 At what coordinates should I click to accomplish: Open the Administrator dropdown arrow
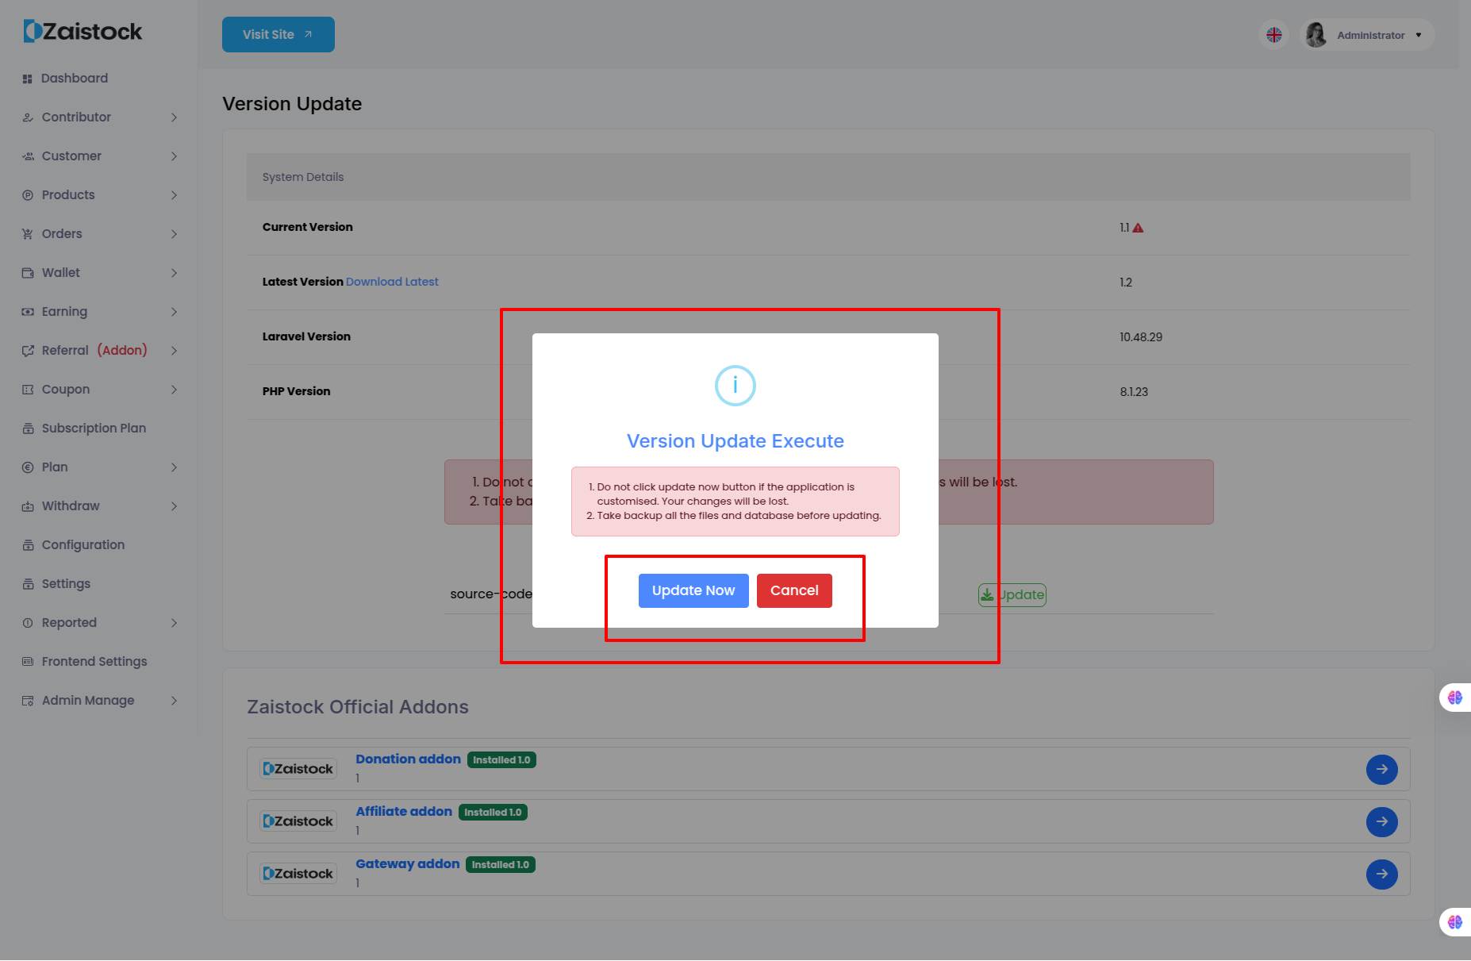coord(1419,35)
